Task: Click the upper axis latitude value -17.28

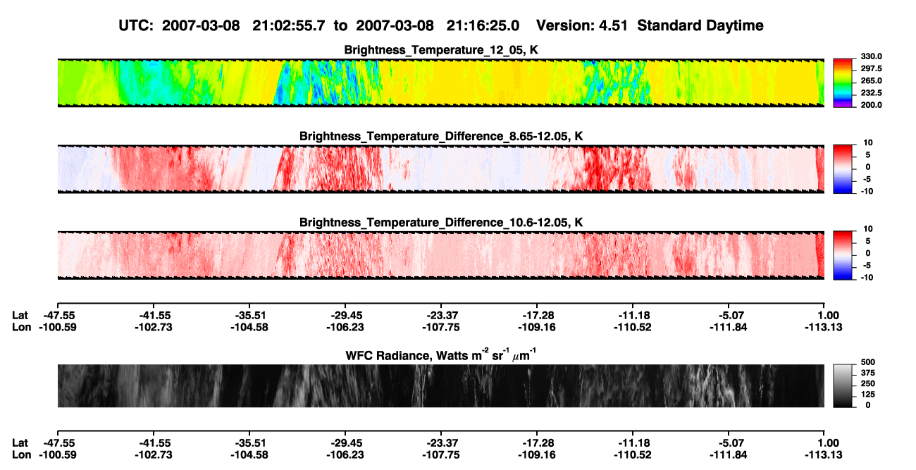Action: click(x=538, y=314)
